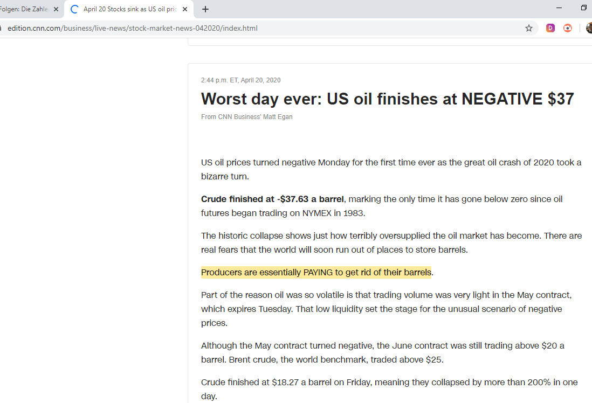Close the 'Folgen: Die Zahlen' tab
Viewport: 592px width, 403px height.
click(x=56, y=9)
